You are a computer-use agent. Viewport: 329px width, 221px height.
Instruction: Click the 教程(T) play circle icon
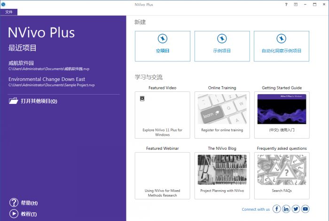(14, 214)
